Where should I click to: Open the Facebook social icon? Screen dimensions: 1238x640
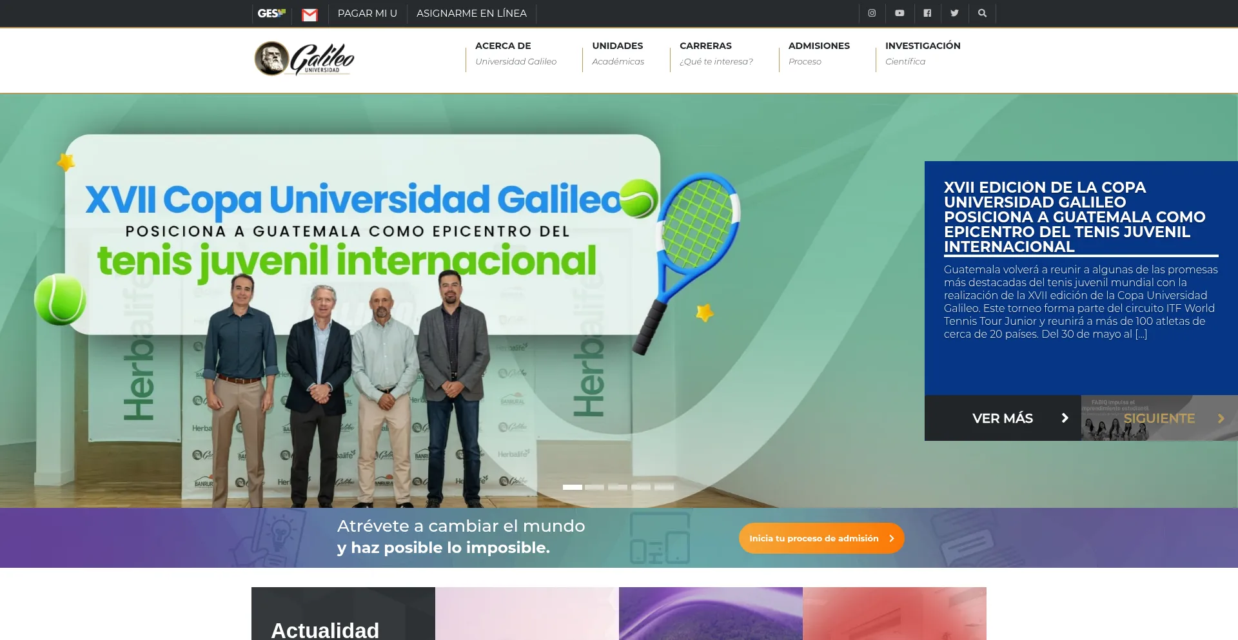click(927, 13)
